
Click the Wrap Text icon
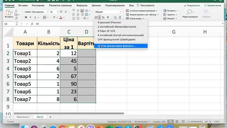point(87,11)
